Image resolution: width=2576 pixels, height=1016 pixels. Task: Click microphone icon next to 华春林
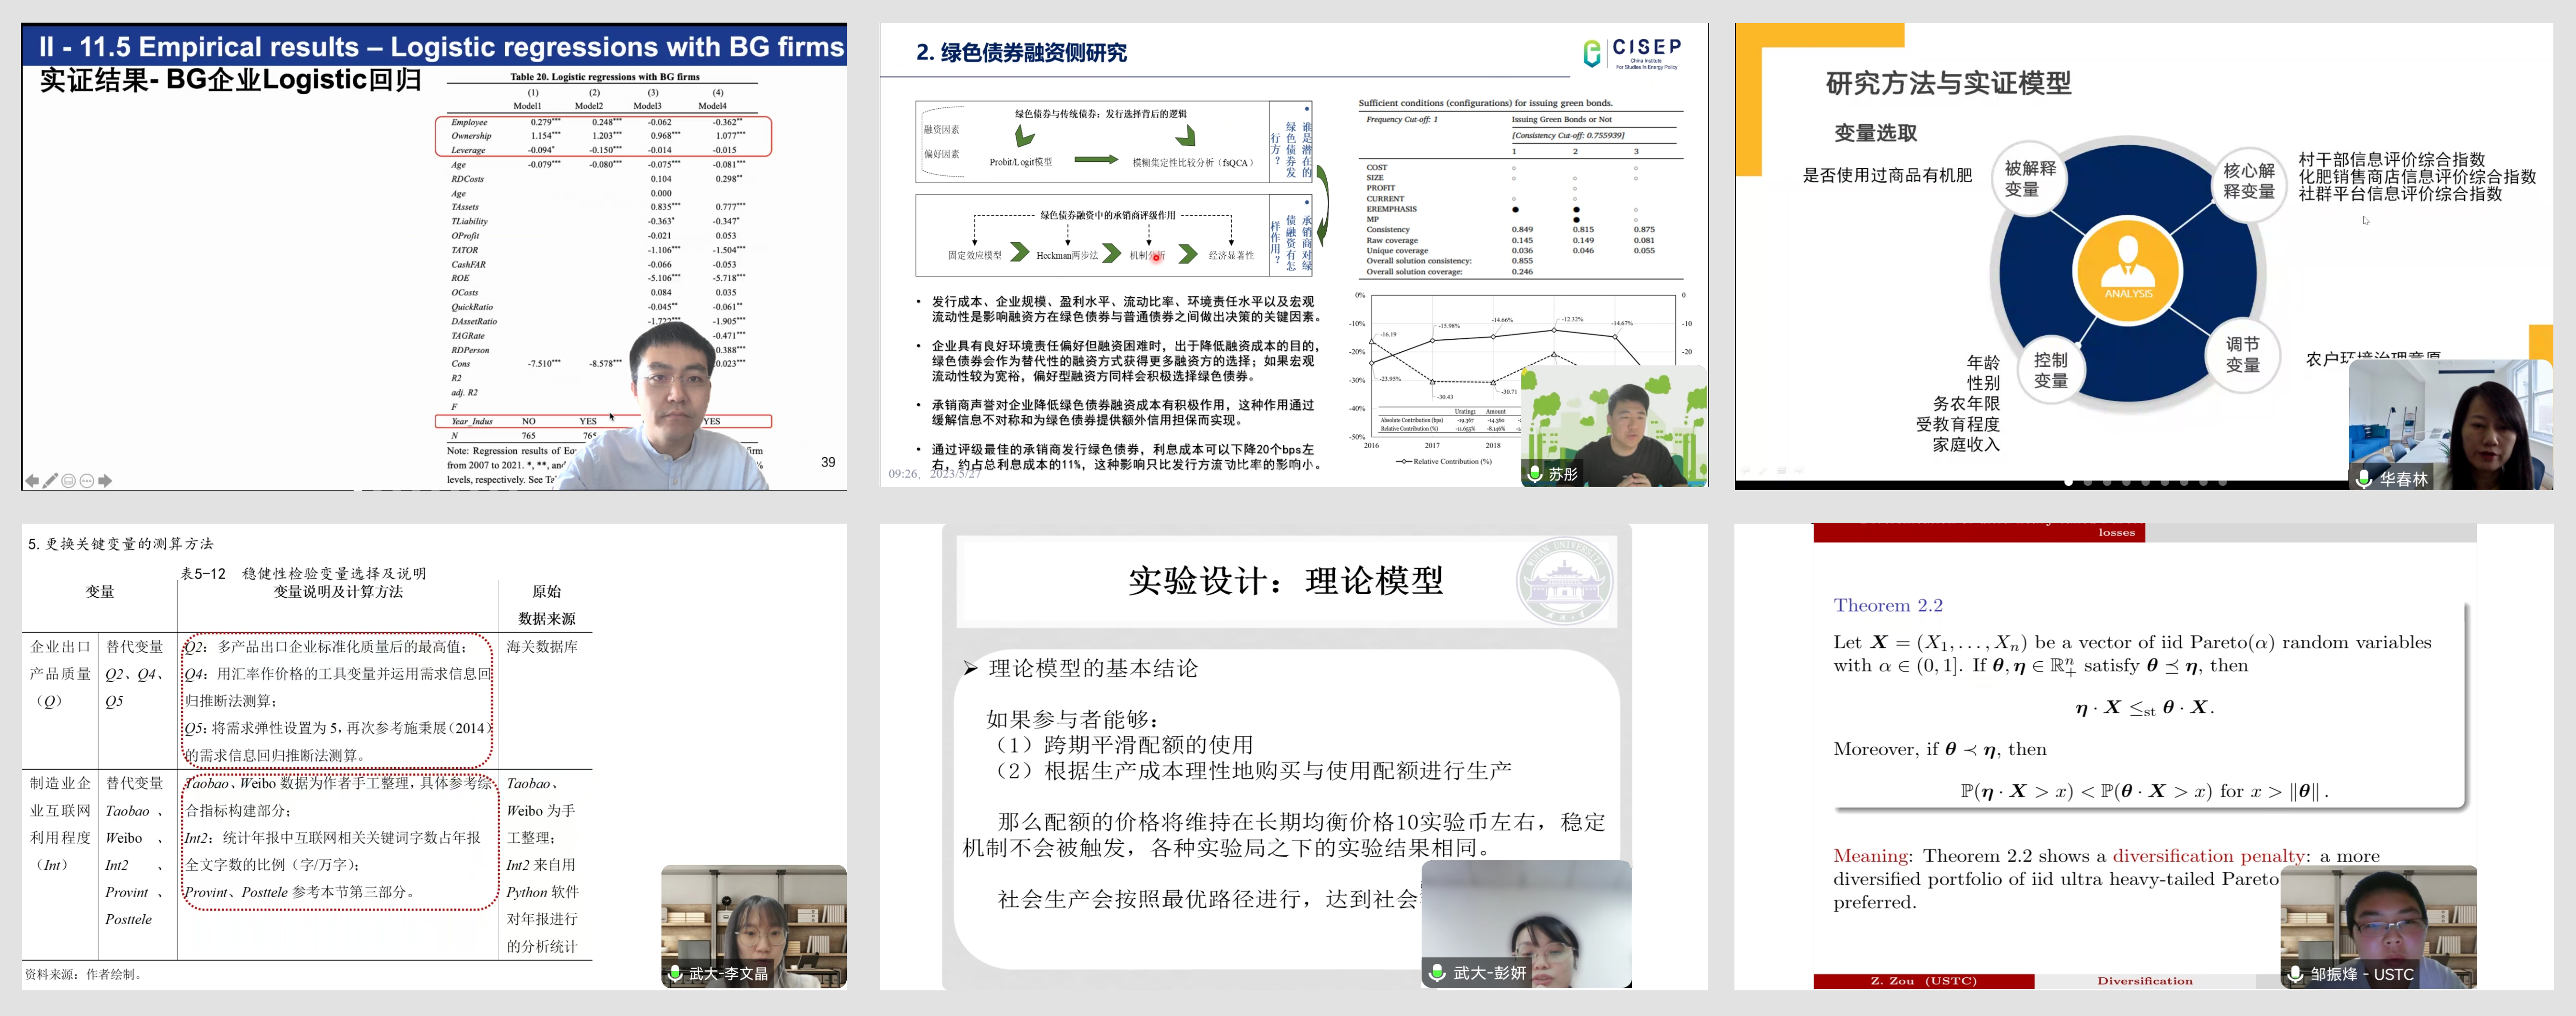(x=2364, y=479)
